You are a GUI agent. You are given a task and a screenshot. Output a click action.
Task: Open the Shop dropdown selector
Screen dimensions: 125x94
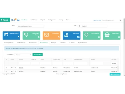pyautogui.click(x=31, y=26)
